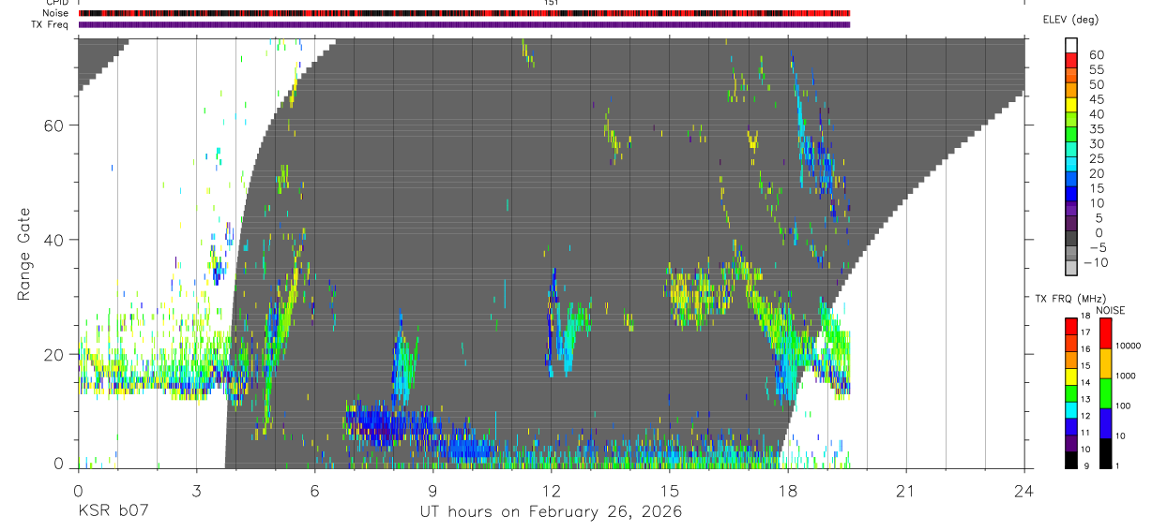Select the yellow 45 degree elevation swatch

(x=1071, y=106)
